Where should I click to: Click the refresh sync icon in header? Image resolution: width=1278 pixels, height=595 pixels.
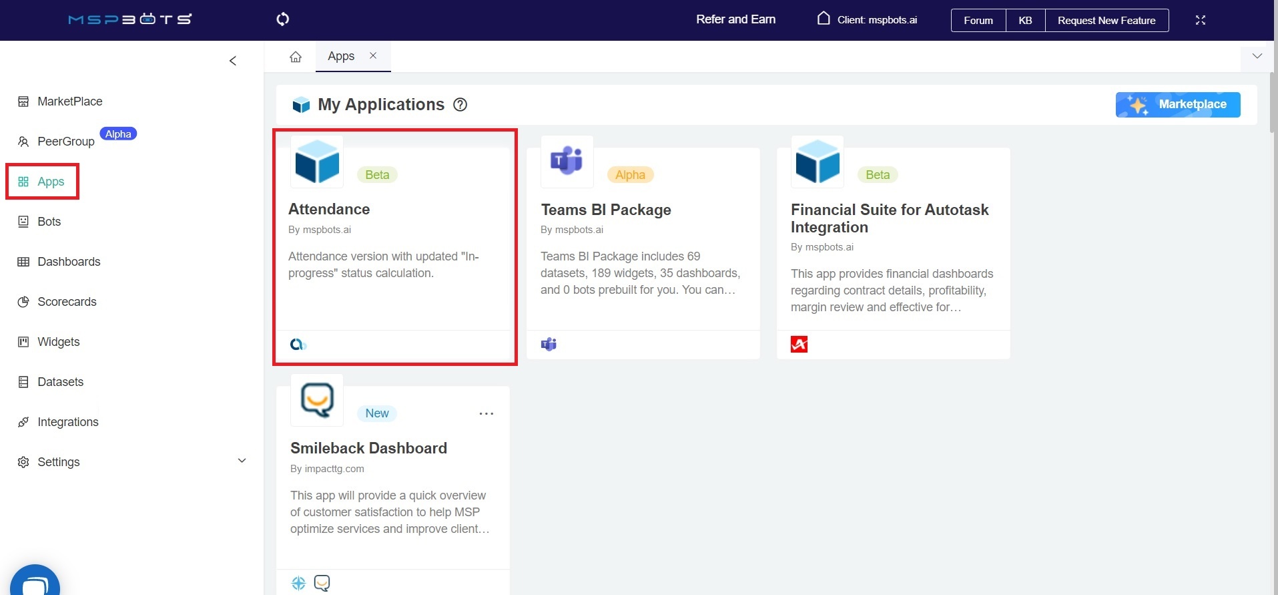click(283, 19)
